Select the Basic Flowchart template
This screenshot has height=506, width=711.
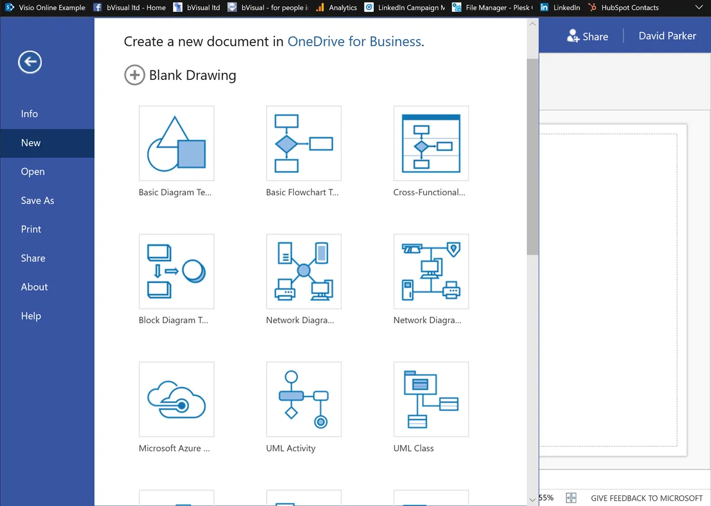pos(303,143)
